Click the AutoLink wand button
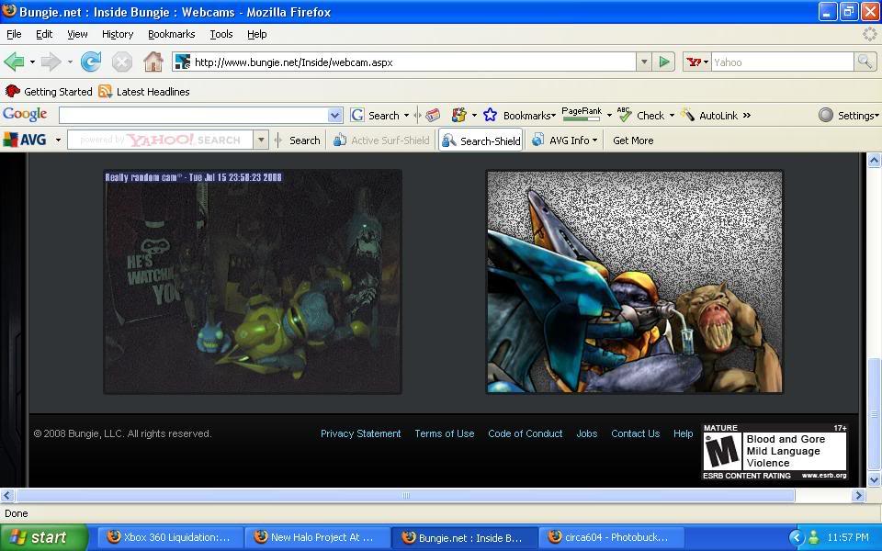Screen dimensions: 882x551 (x=709, y=115)
